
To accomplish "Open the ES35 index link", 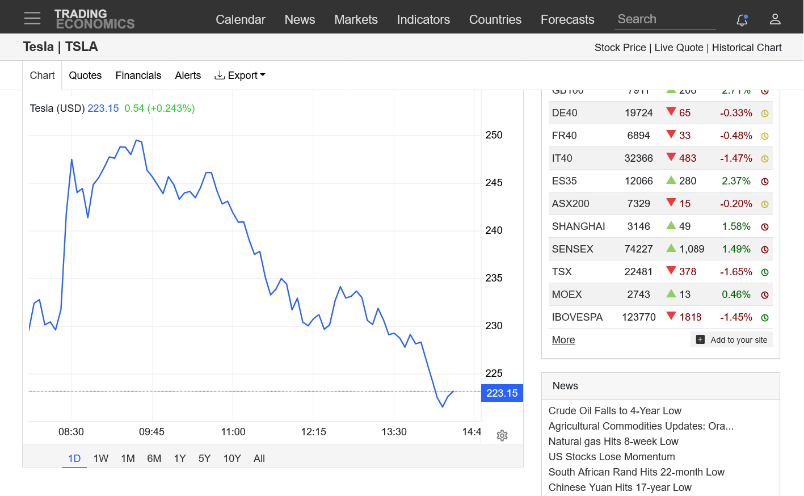I will click(564, 181).
